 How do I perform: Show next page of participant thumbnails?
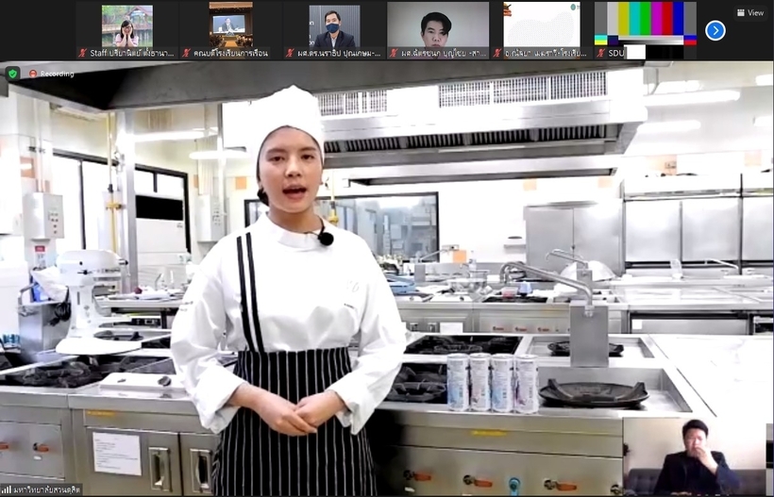tap(715, 30)
